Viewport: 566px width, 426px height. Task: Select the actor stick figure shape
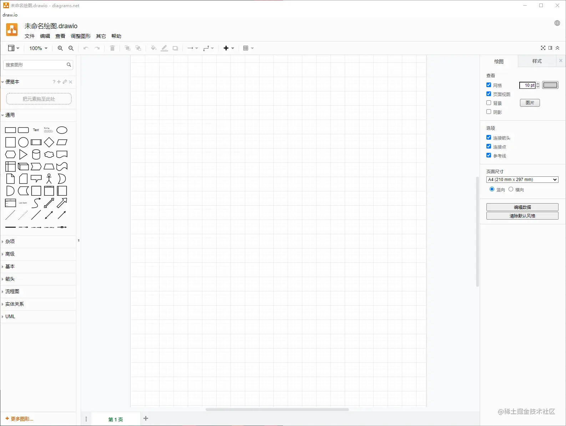(x=49, y=179)
